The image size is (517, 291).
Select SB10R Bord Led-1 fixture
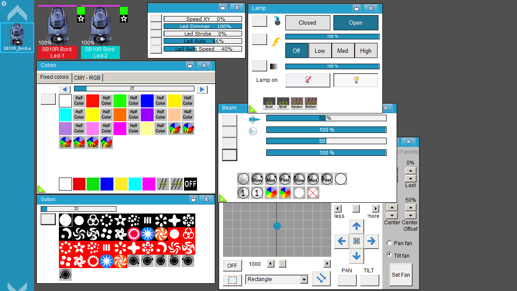(x=57, y=32)
